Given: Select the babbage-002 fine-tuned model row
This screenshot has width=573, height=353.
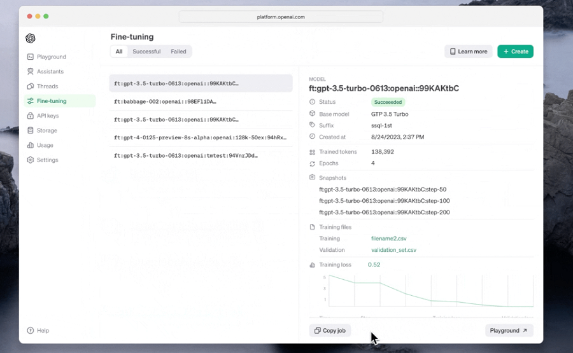Looking at the screenshot, I should (x=201, y=102).
